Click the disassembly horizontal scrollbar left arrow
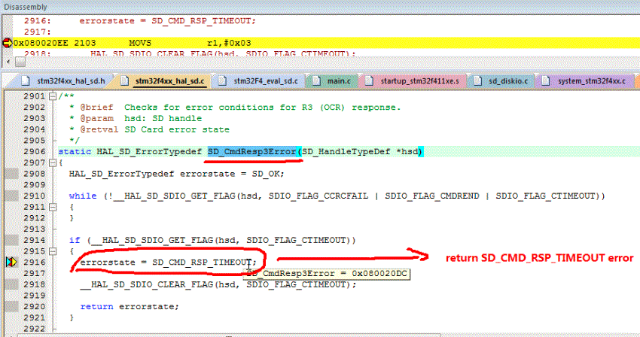The width and height of the screenshot is (640, 337). pyautogui.click(x=8, y=62)
